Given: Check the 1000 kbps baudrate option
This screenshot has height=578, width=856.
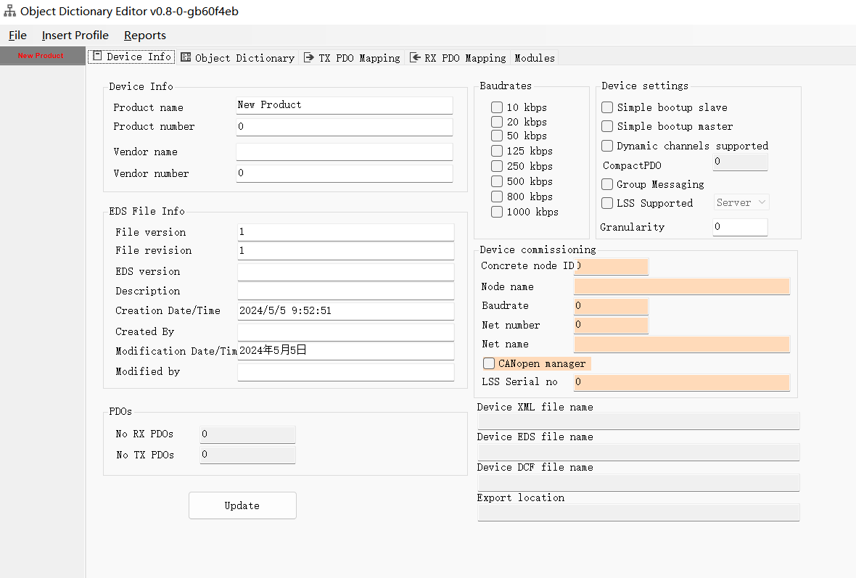Looking at the screenshot, I should click(x=497, y=212).
